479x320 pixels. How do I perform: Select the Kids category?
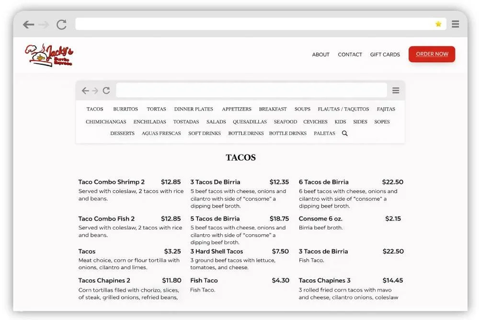(x=340, y=122)
